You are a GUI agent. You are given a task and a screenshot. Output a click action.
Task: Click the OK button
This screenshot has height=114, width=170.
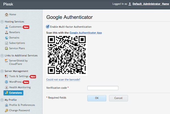97,98
